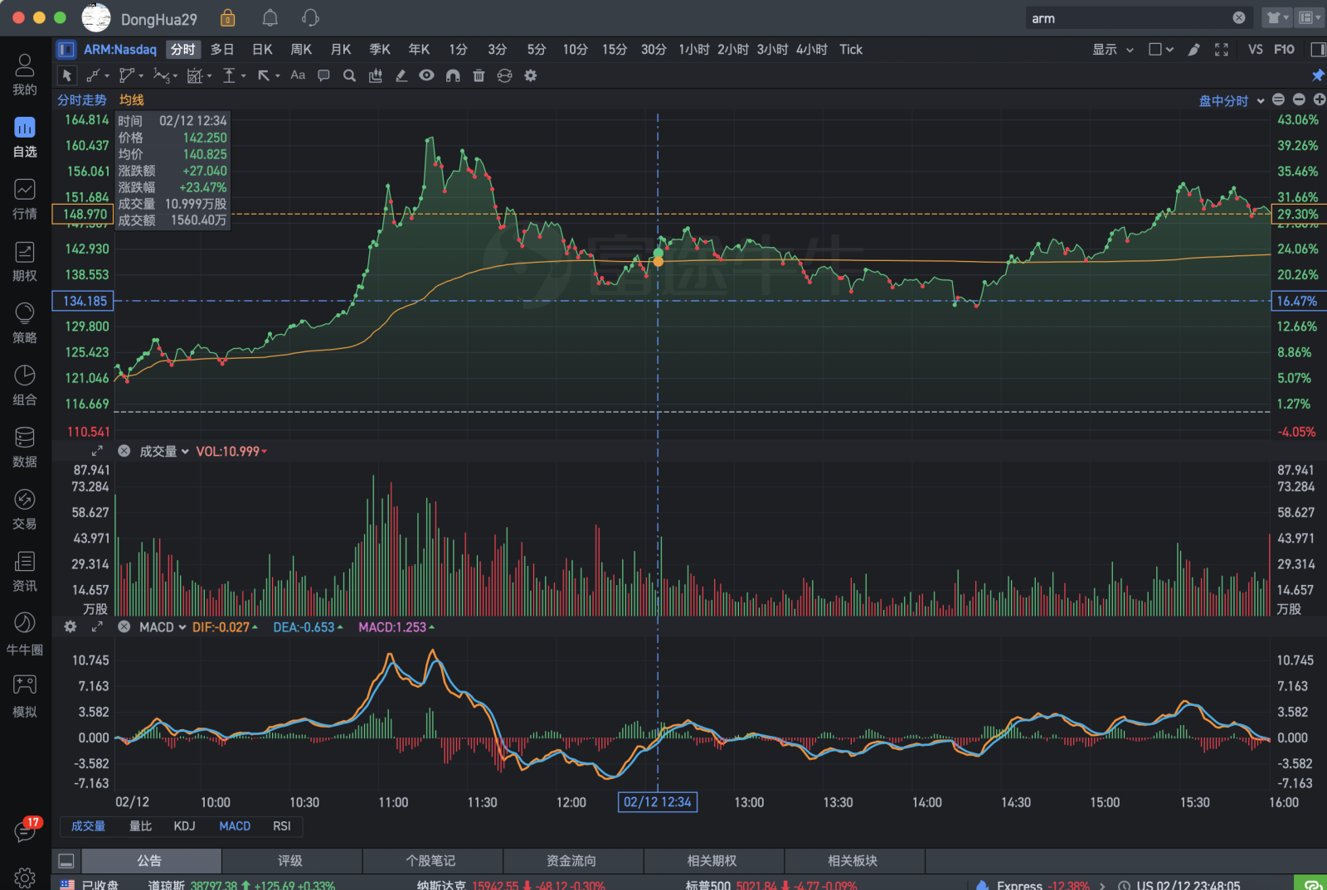
Task: Toggle 分时走势 intraday trend line
Action: tap(81, 100)
